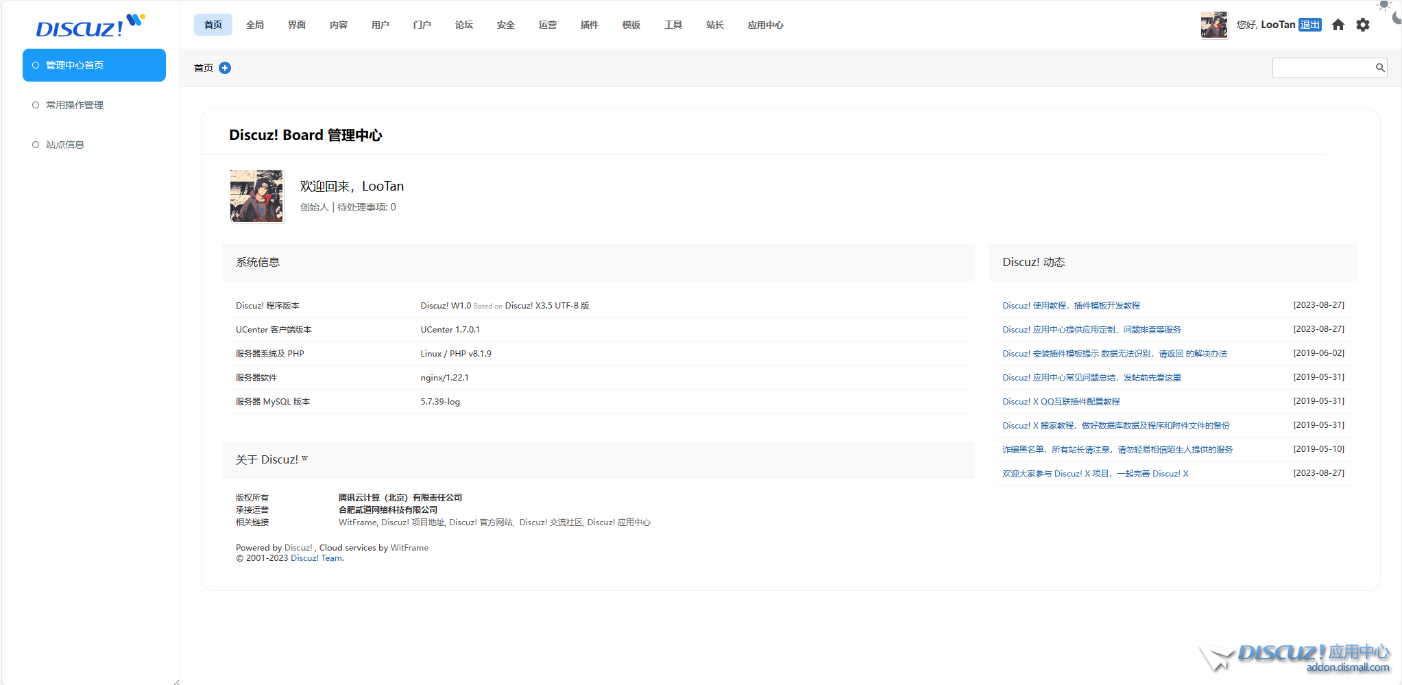The height and width of the screenshot is (685, 1402).
Task: Click the nginx/1.22.1 server value
Action: click(445, 378)
